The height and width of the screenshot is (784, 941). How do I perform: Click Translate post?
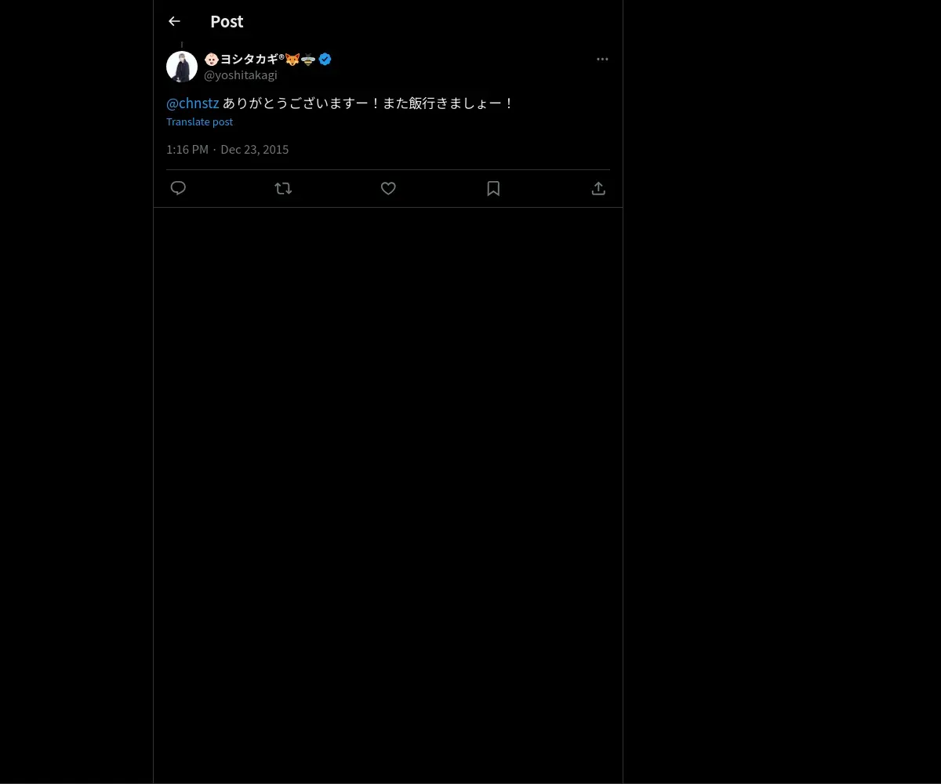tap(199, 122)
